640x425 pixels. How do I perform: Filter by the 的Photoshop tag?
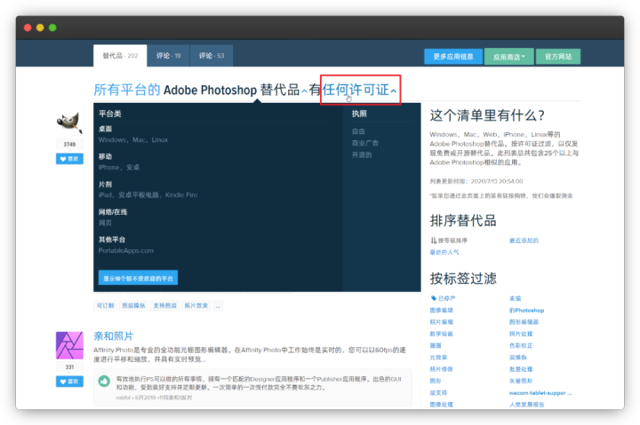[x=526, y=310]
